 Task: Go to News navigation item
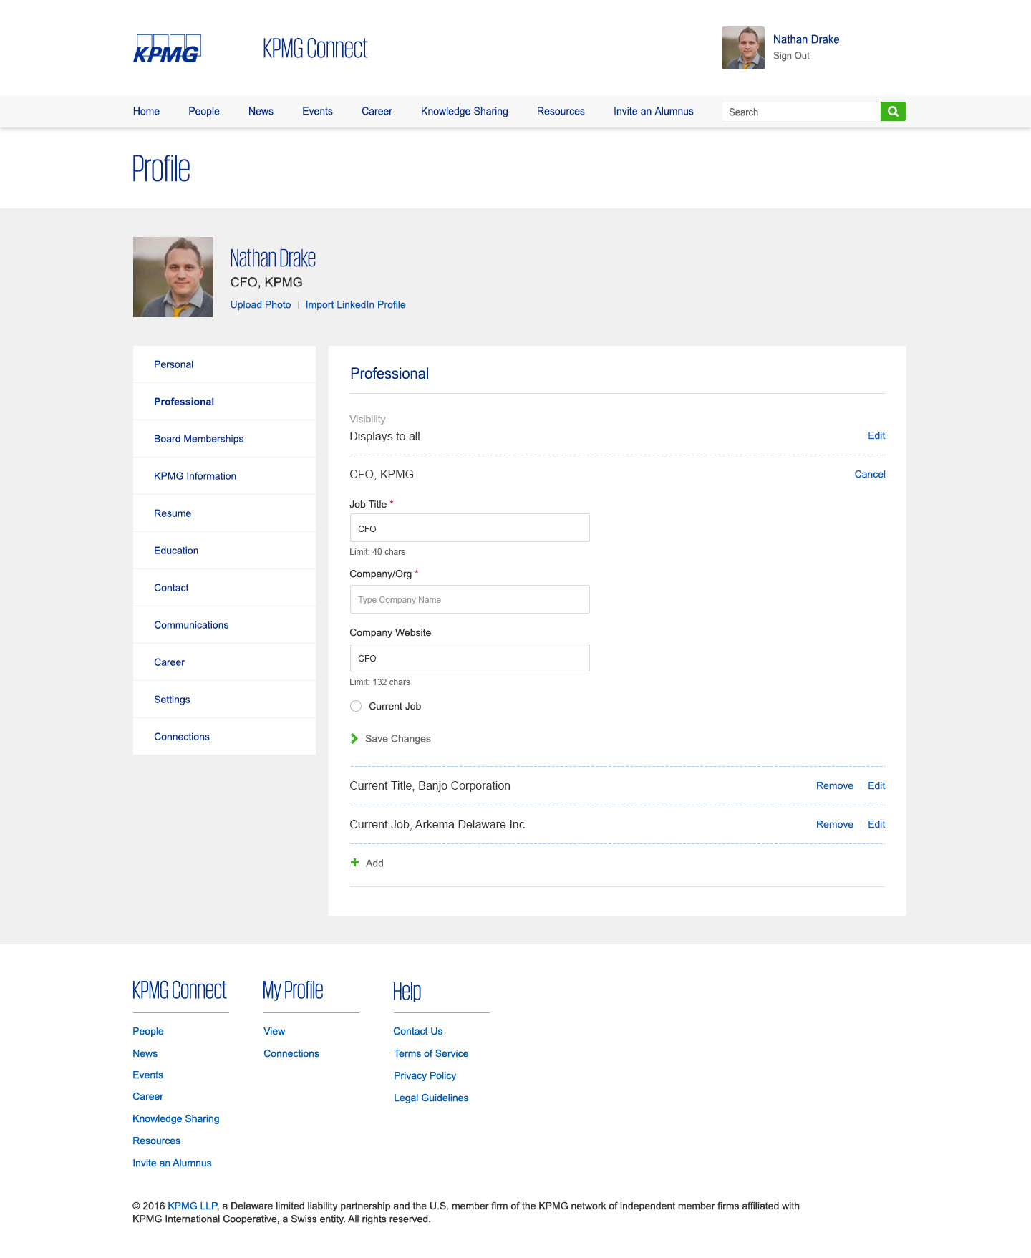pos(261,112)
